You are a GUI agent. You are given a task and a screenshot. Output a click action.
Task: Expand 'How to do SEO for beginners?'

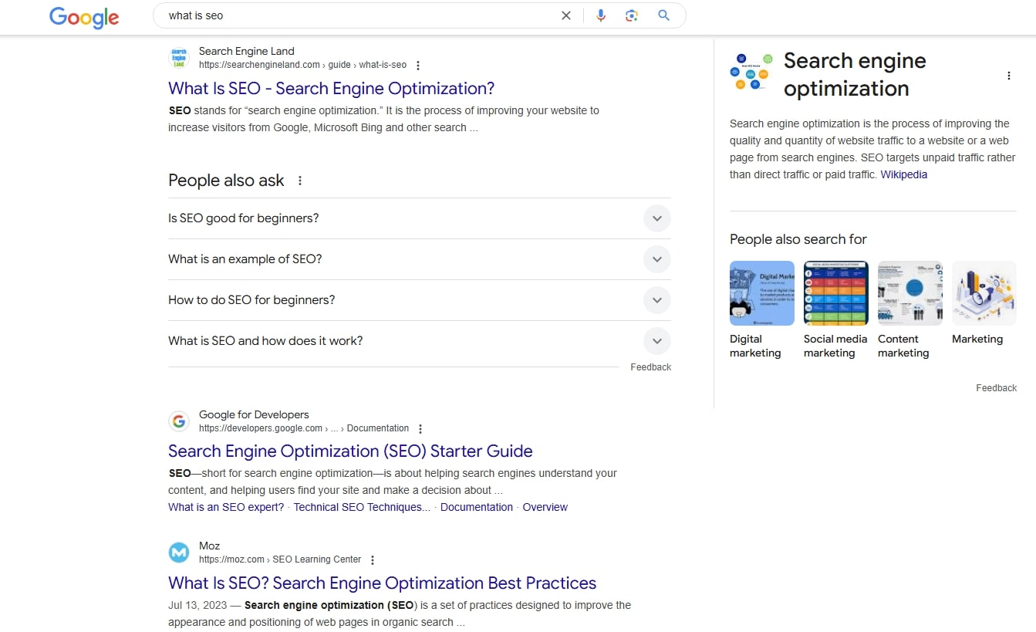(420, 300)
